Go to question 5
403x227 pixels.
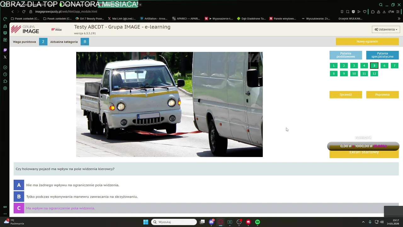(x=374, y=66)
